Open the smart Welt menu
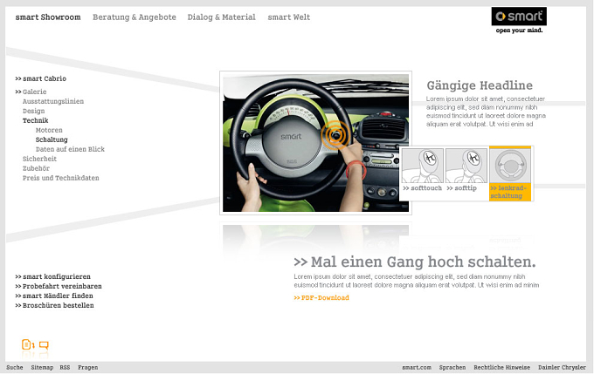The height and width of the screenshot is (374, 594). tap(288, 17)
